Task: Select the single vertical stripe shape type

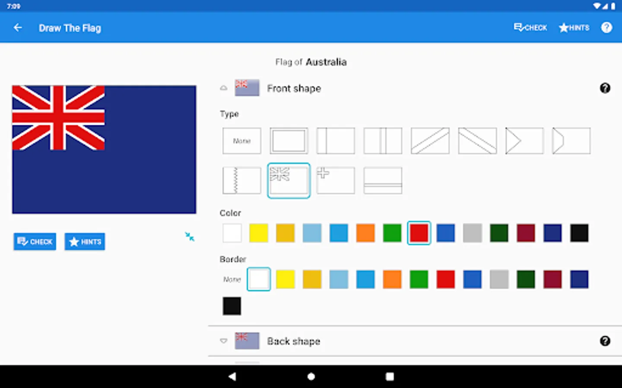Action: coord(336,141)
